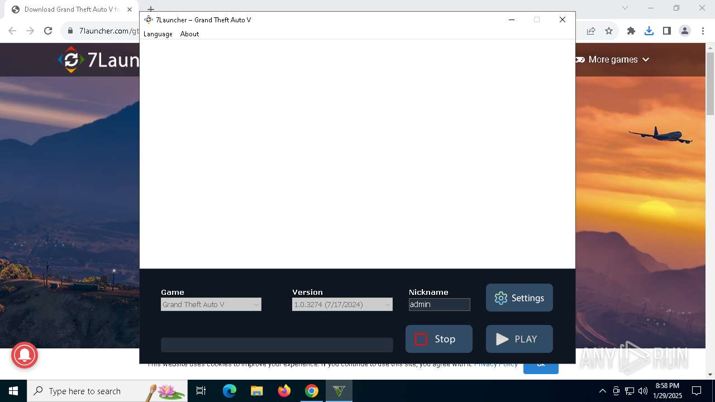The width and height of the screenshot is (715, 402).
Task: Open the volume tray icon
Action: [643, 391]
